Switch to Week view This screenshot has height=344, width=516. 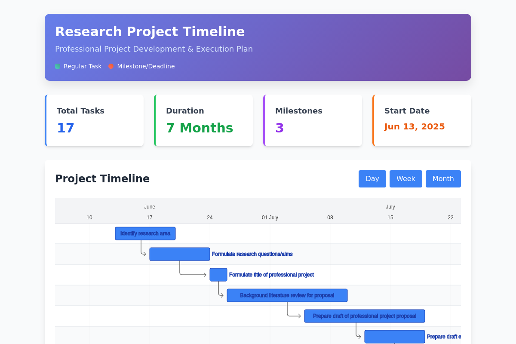point(405,178)
